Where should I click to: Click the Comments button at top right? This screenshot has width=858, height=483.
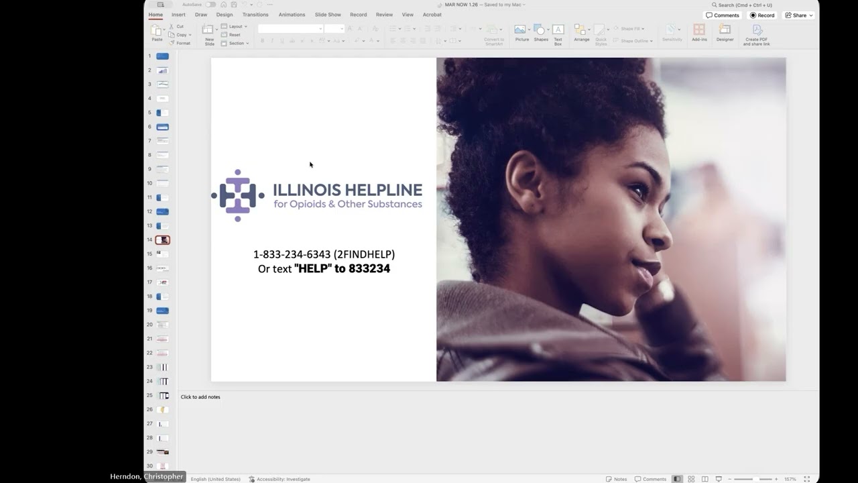click(x=723, y=15)
